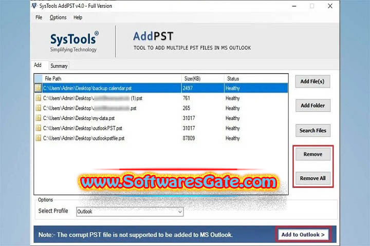Click the Remove All button
The width and height of the screenshot is (370, 246).
point(313,178)
